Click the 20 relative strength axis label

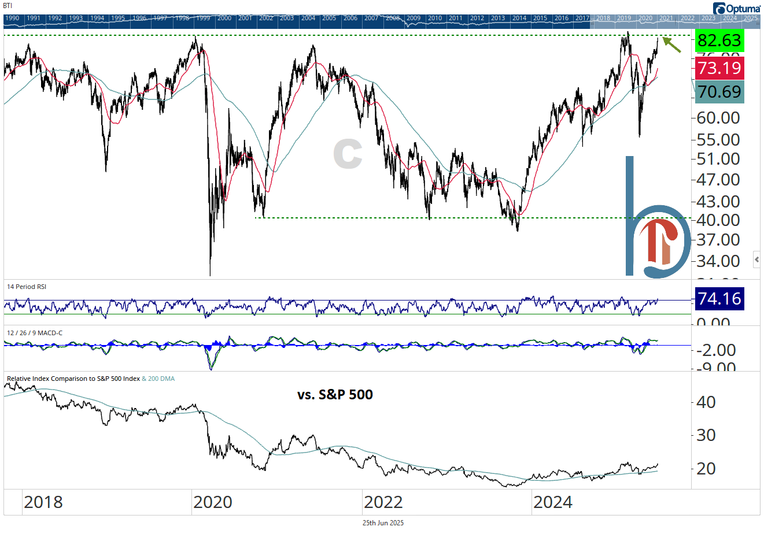click(x=706, y=469)
